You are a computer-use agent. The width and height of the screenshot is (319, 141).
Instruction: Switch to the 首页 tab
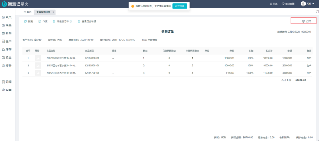pyautogui.click(x=28, y=12)
